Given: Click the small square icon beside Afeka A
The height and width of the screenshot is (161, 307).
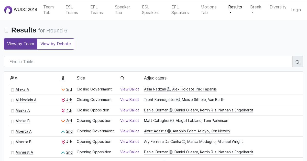Looking at the screenshot, I should (x=13, y=90).
